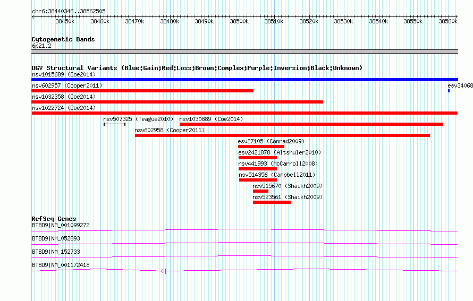Click the red nsv1030889 loss bar

tap(311, 124)
